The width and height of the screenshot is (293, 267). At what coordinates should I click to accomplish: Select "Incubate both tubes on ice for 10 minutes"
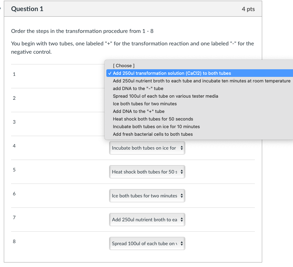tap(156, 126)
